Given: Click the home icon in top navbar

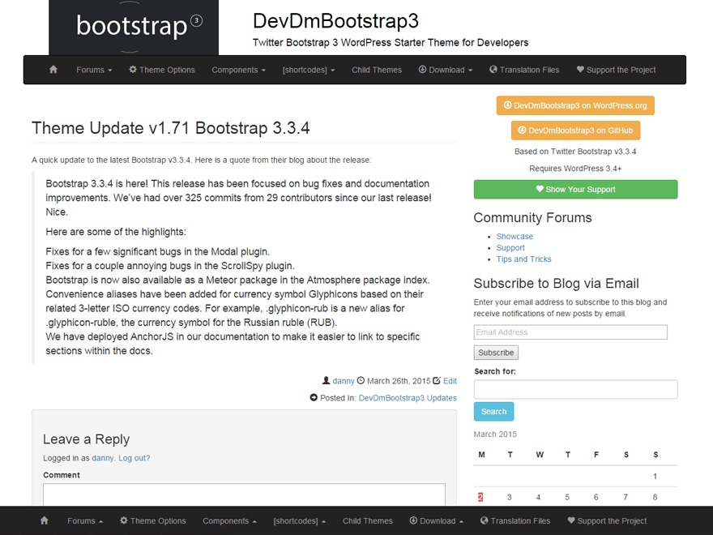Looking at the screenshot, I should coord(53,70).
